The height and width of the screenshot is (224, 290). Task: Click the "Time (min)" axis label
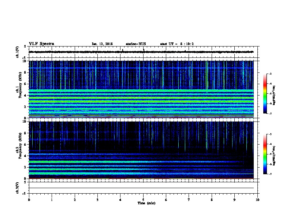point(146,203)
